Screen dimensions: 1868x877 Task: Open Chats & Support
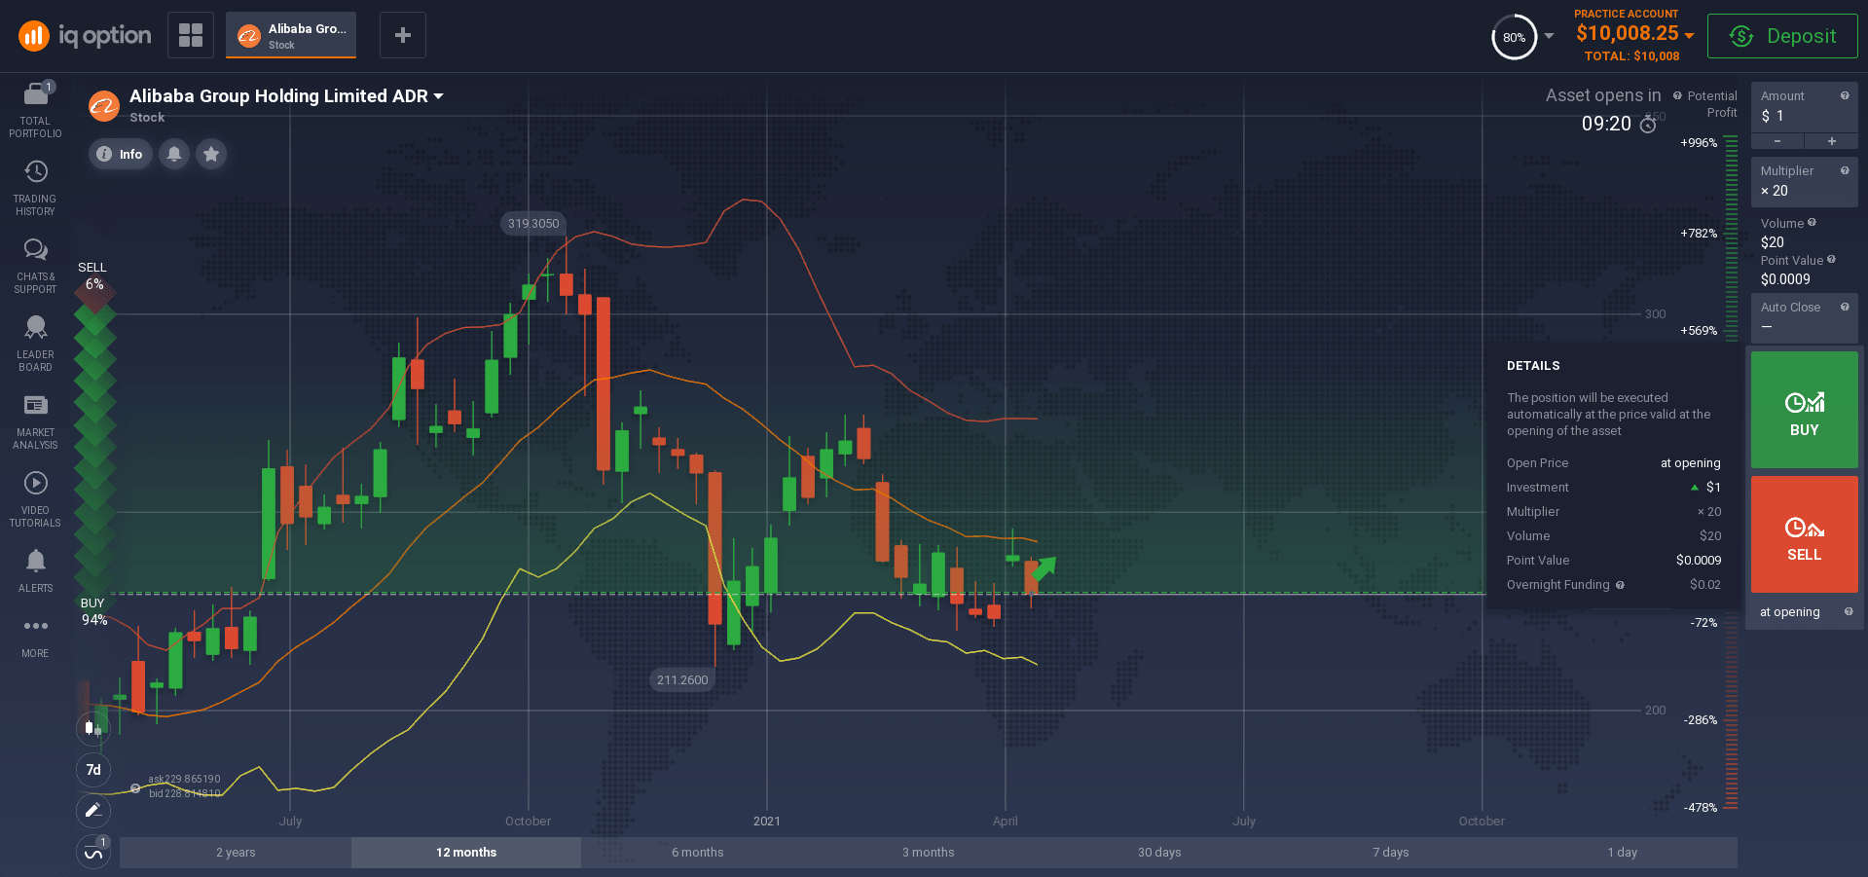click(35, 266)
